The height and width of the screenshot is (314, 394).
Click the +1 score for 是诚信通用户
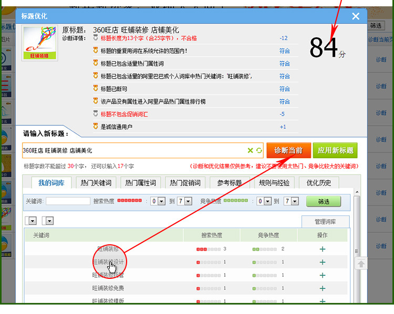[x=283, y=127]
